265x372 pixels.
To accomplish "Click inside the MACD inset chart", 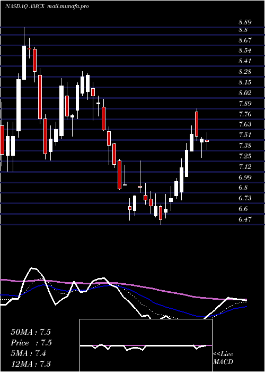I will click(146, 345).
